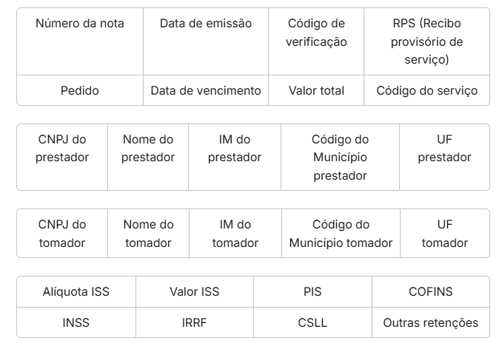Select 'Código do Município prestador' cell
This screenshot has width=502, height=349.
[x=340, y=157]
